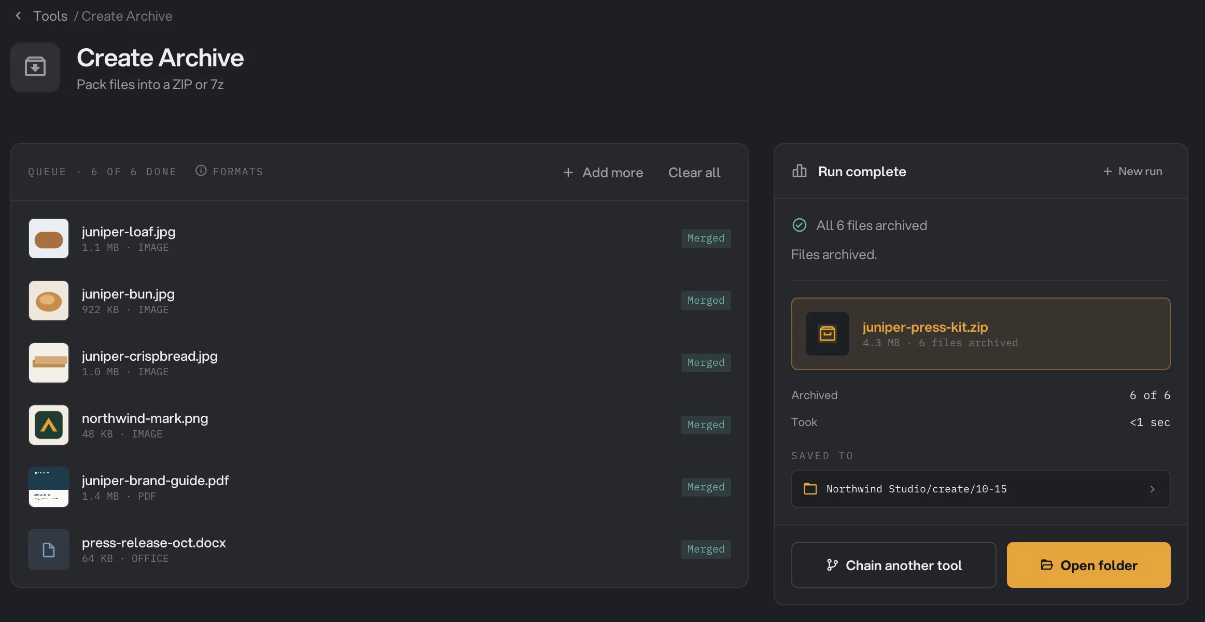Screen dimensions: 1205x622
Task: Select the juniper-crispbread.jpg thumbnail
Action: 49,363
